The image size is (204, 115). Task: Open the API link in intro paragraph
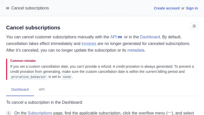[x=113, y=37]
